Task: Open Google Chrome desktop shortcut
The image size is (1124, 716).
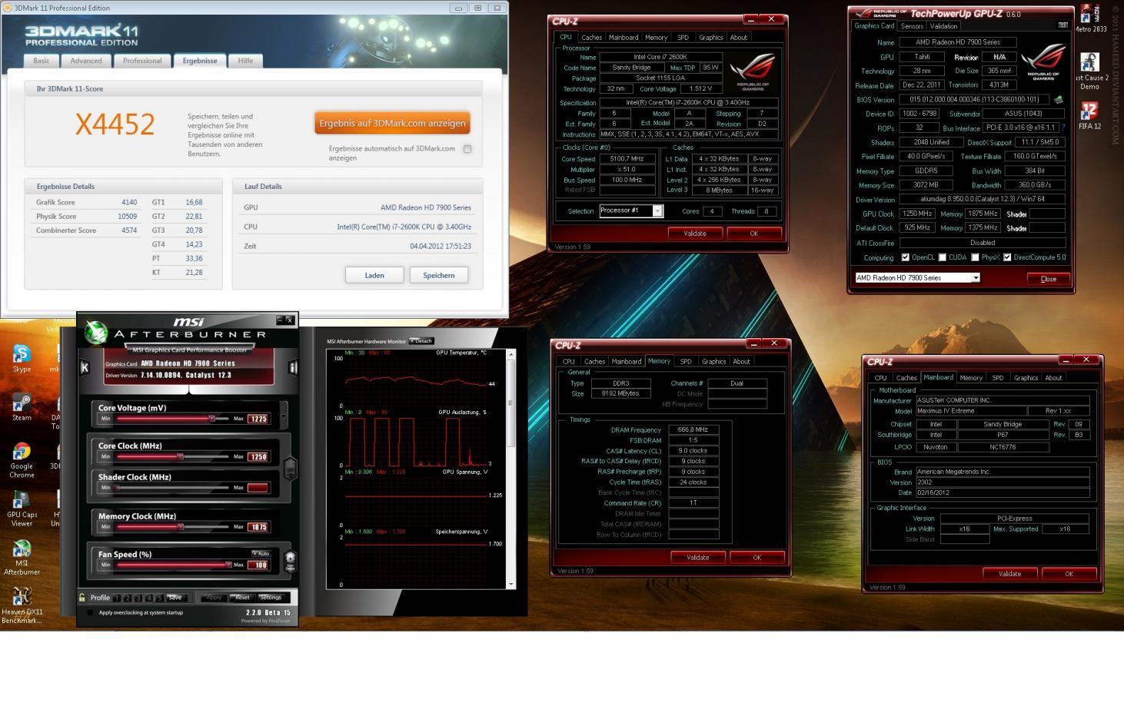Action: tap(22, 460)
